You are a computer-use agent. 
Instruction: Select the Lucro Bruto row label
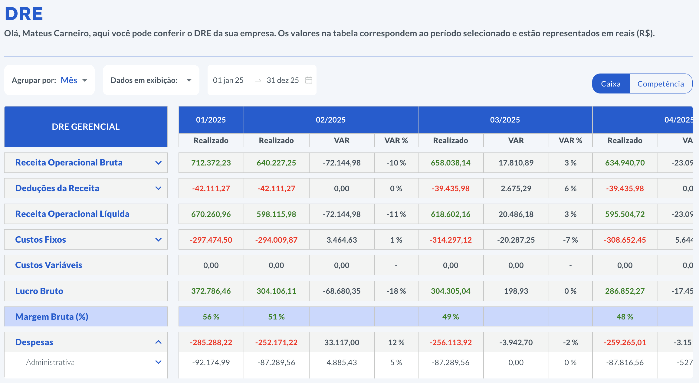pyautogui.click(x=39, y=291)
